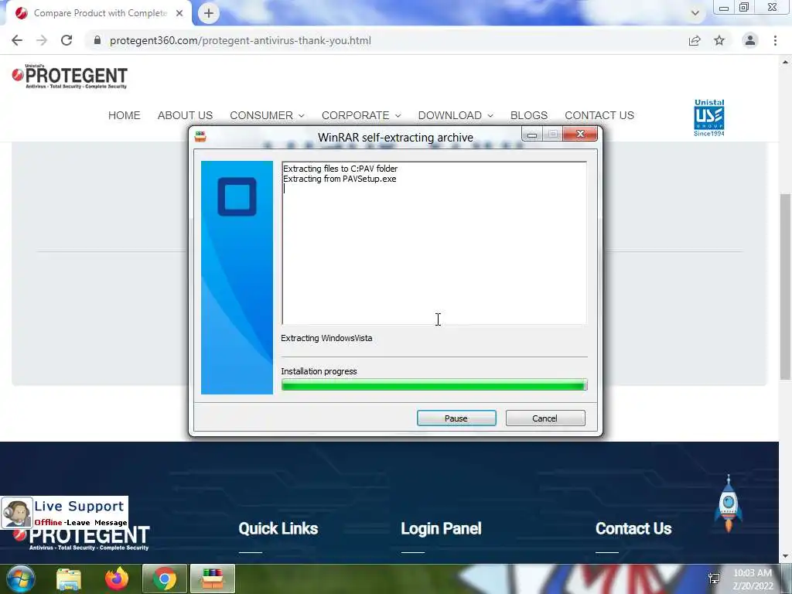The width and height of the screenshot is (792, 594).
Task: Minimize the WinRAR self-extracting dialog
Action: point(532,135)
